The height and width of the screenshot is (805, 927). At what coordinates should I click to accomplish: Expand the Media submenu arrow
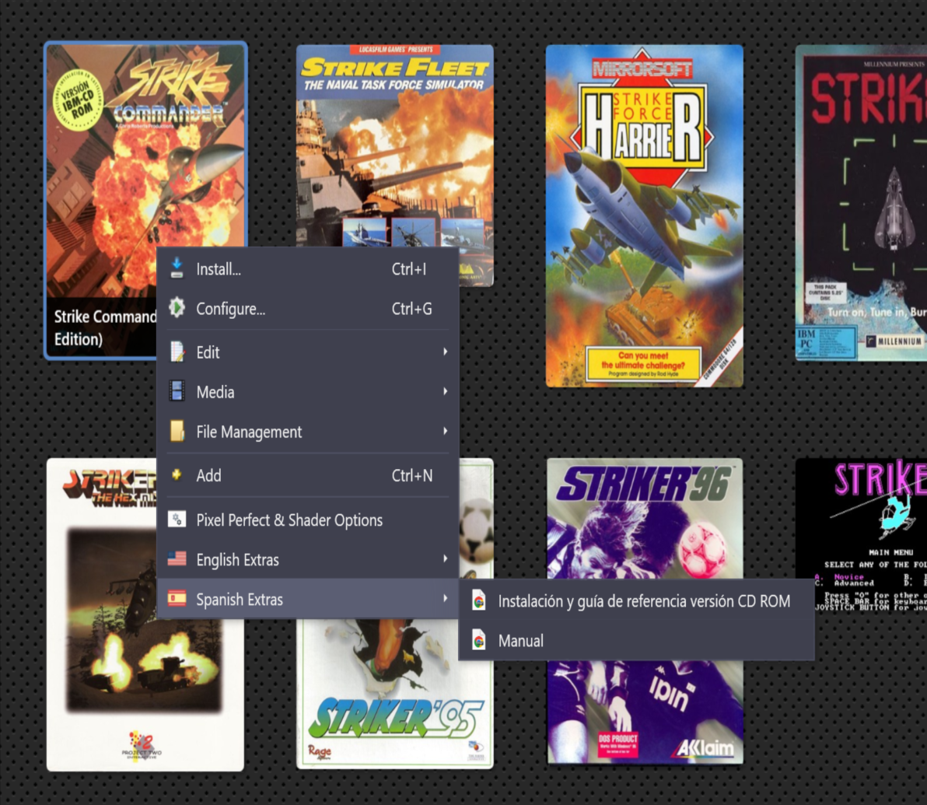[x=445, y=392]
